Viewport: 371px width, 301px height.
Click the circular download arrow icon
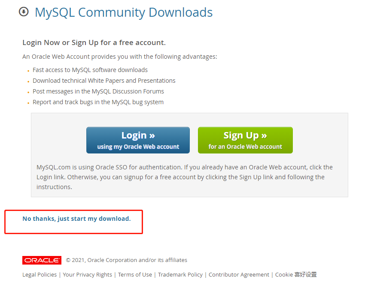(24, 12)
